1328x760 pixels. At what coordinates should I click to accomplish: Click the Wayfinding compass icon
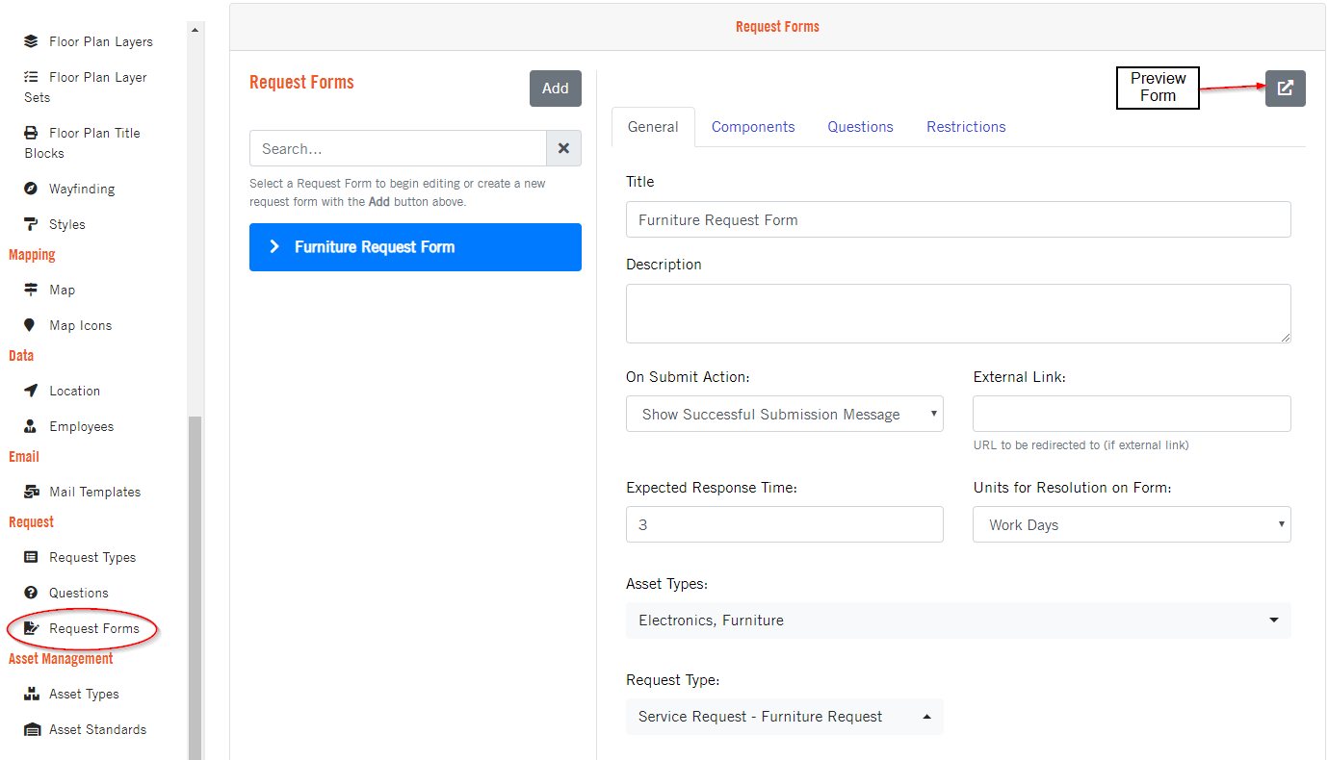tap(31, 189)
